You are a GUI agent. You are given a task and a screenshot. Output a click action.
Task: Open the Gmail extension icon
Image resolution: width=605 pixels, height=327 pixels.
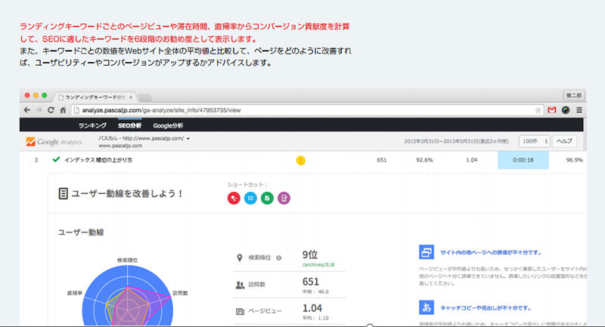coord(552,110)
